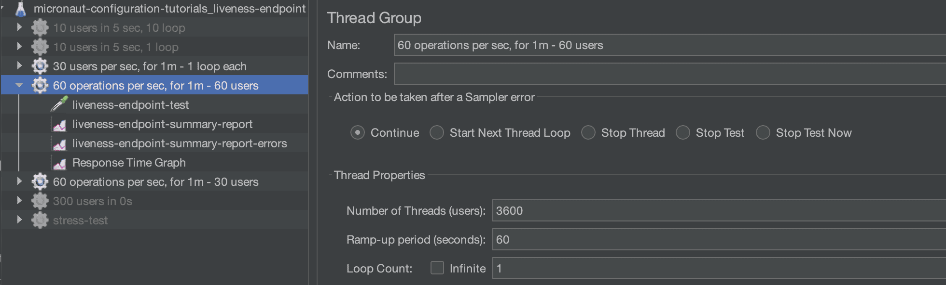The width and height of the screenshot is (946, 285).
Task: Click the liveness-endpoint-summary-report-errors graph icon
Action: pos(59,144)
